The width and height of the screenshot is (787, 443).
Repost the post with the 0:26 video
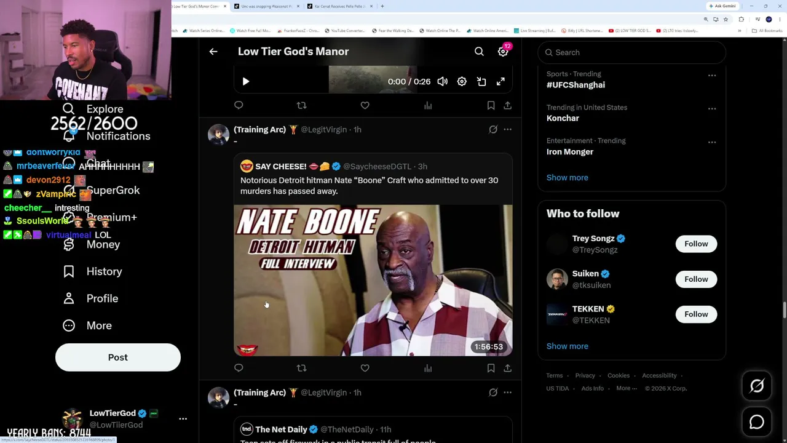pyautogui.click(x=301, y=105)
